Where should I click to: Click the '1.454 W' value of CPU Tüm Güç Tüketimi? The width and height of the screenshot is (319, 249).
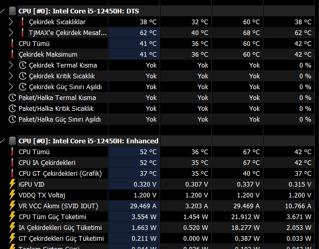[196, 217]
